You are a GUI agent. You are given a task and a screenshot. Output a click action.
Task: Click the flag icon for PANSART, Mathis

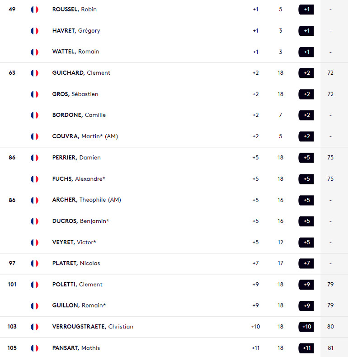pyautogui.click(x=34, y=348)
